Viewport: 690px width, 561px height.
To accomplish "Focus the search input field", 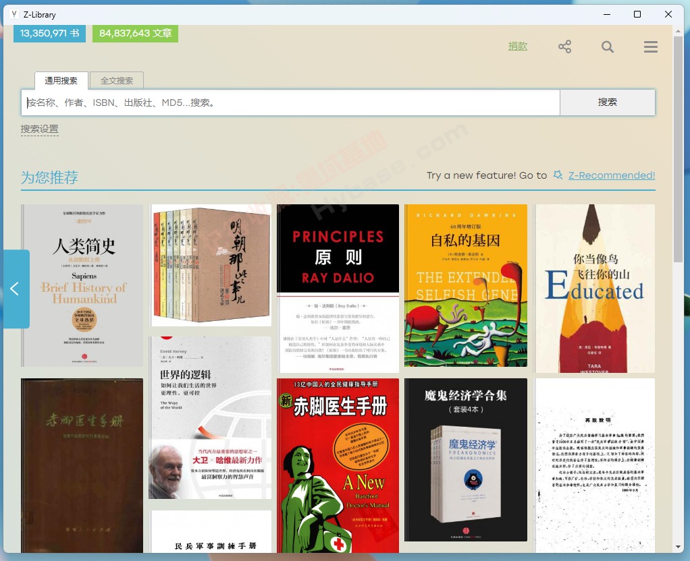I will [290, 102].
